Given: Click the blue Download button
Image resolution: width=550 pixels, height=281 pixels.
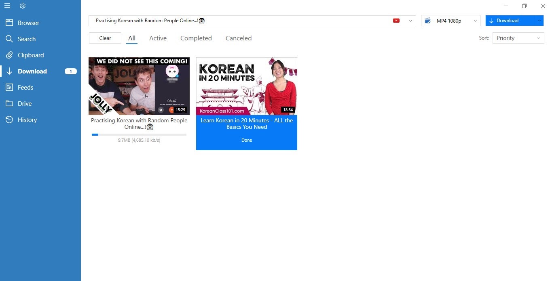Looking at the screenshot, I should tap(510, 21).
